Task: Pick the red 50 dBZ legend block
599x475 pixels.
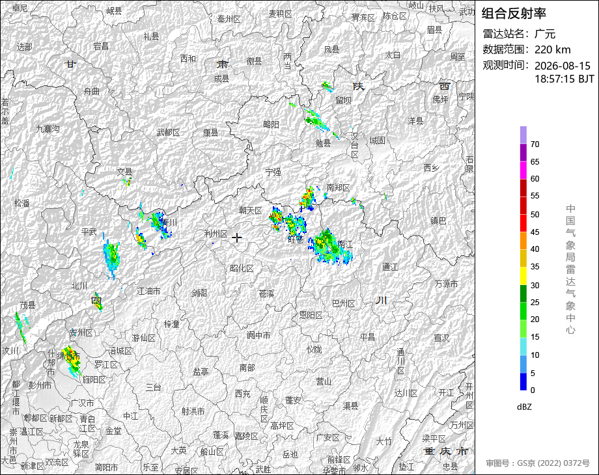Action: click(523, 206)
